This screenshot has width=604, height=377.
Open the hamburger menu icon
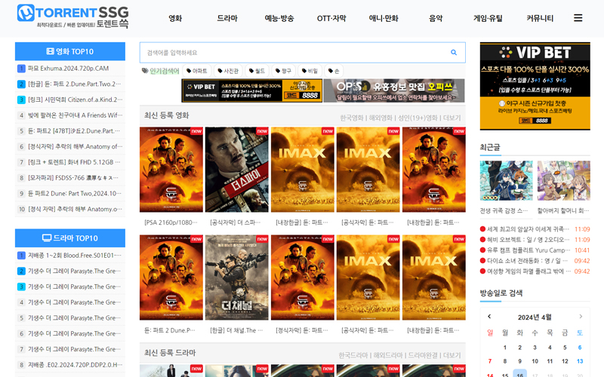[578, 17]
